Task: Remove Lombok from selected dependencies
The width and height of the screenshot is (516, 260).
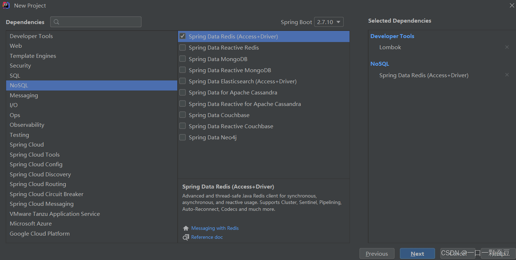Action: pyautogui.click(x=507, y=47)
